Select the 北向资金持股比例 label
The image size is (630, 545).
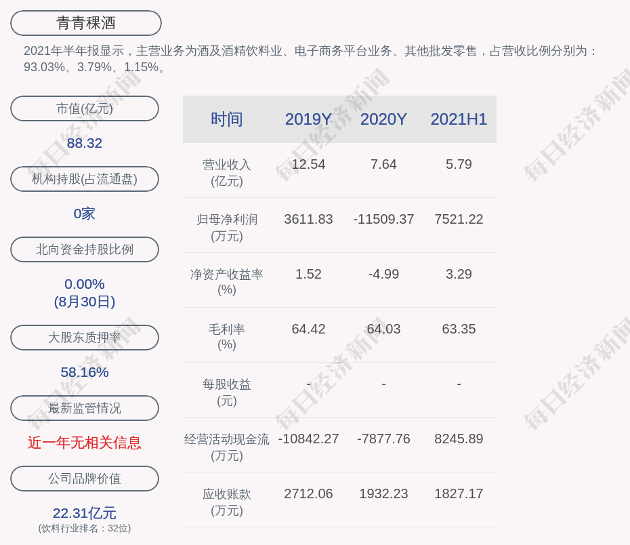coord(85,249)
